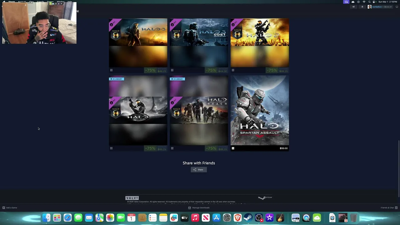Click the In Library tag on Halo Reach
Screen dimensions: 400x225
(177, 79)
